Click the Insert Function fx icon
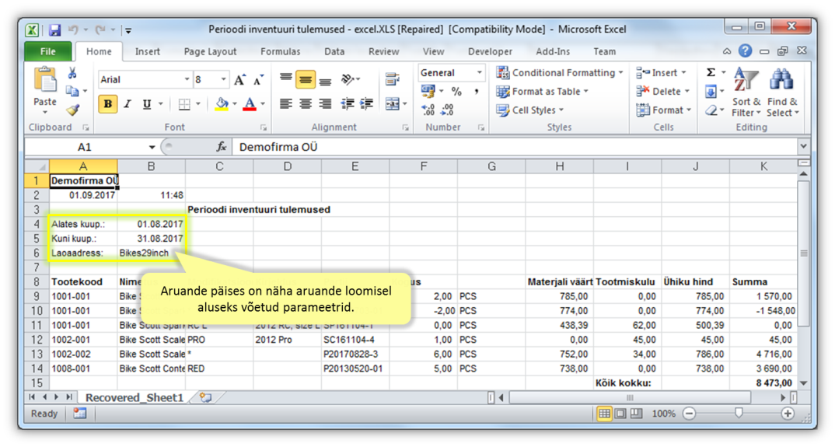 pos(222,147)
